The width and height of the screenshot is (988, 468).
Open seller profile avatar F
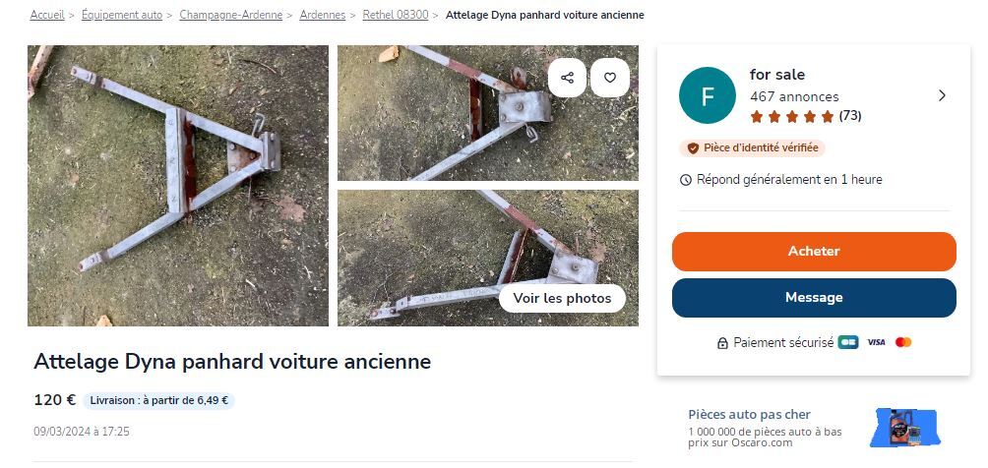707,95
